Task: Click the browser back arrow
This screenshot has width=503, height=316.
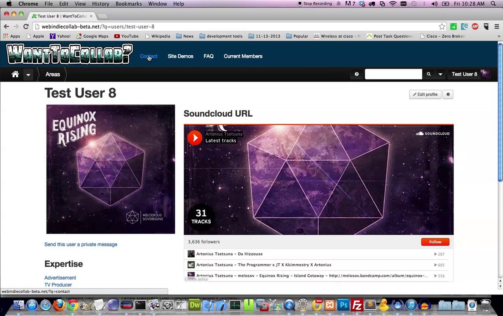Action: point(7,27)
